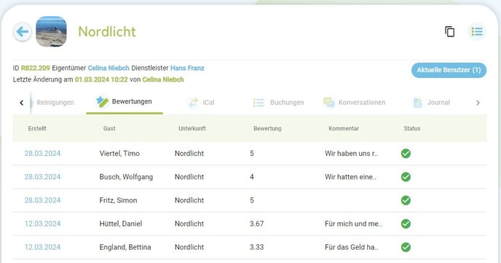Open the 28.03.2024 date for Busch, Wolfgang
Image resolution: width=501 pixels, height=263 pixels.
click(42, 177)
